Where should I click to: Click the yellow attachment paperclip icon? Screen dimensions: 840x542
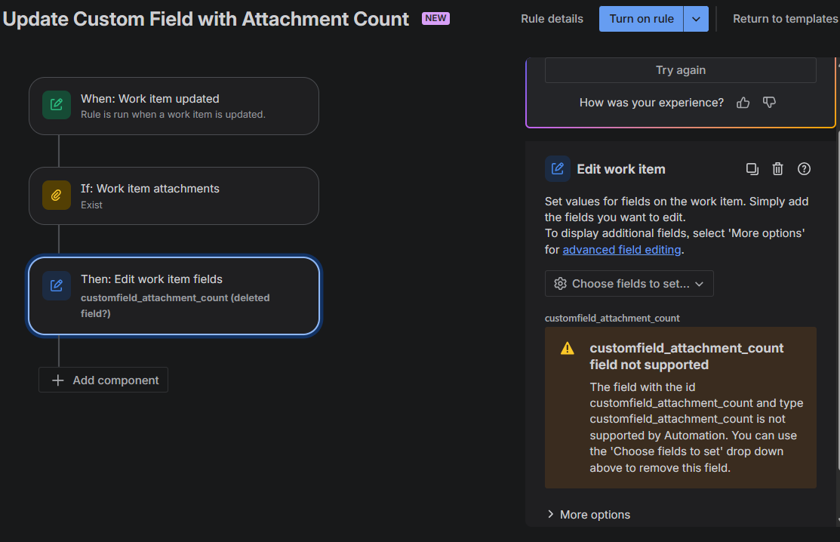[57, 195]
